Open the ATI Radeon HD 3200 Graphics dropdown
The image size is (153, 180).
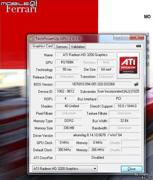coord(65,169)
